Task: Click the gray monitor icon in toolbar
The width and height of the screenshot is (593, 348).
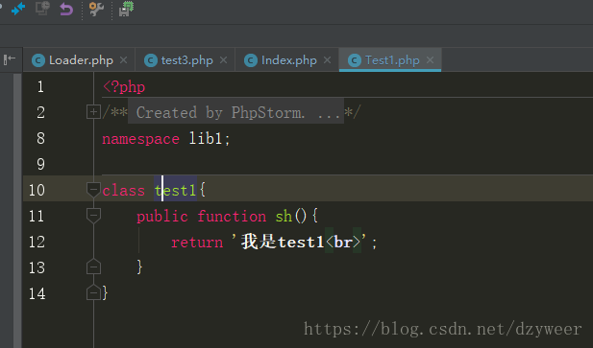Action: point(42,8)
